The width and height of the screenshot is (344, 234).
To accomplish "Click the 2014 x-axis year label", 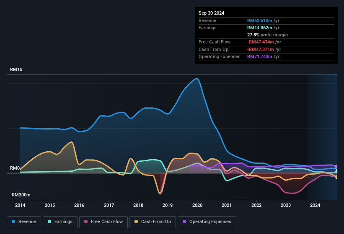I will 20,205.
